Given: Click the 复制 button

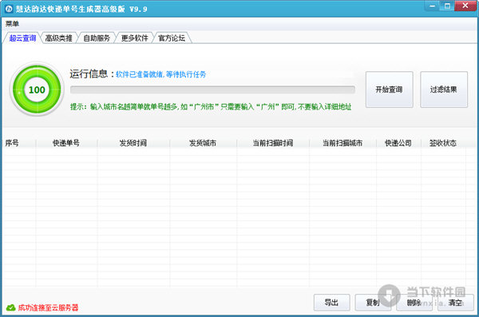Looking at the screenshot, I should pos(373,303).
